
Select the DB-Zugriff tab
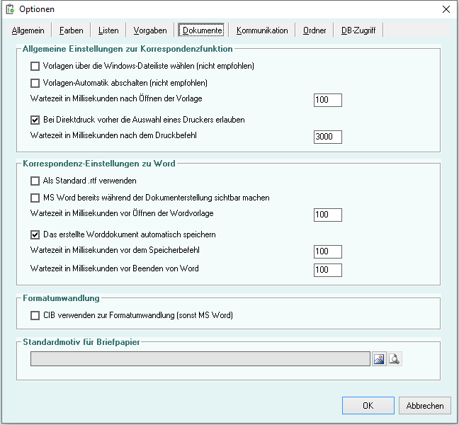click(x=358, y=30)
